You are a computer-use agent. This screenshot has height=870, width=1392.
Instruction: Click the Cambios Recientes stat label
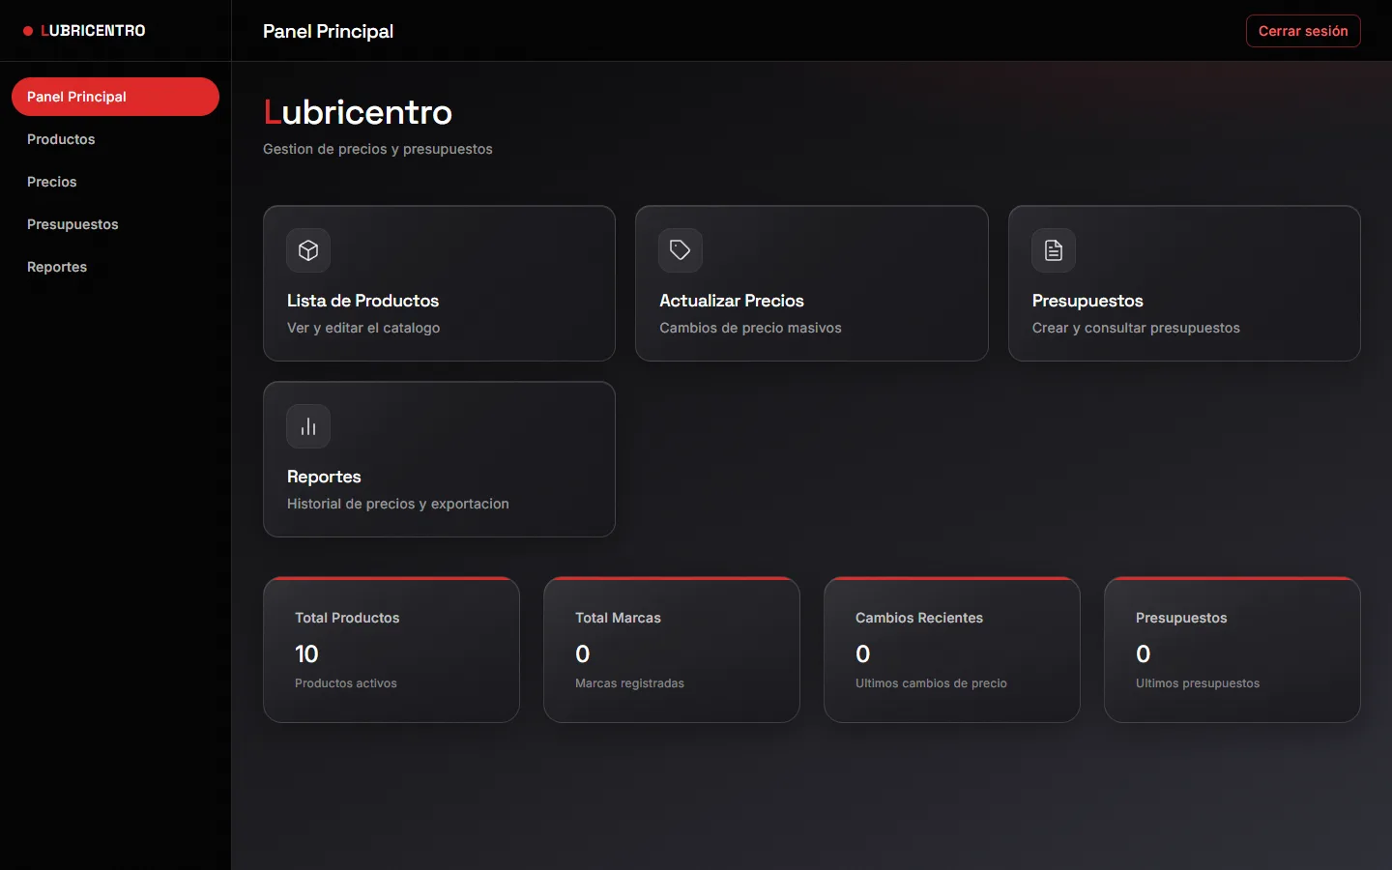tap(919, 618)
